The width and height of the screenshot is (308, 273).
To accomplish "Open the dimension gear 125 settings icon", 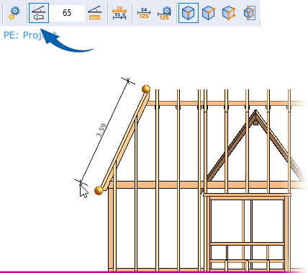I will (165, 13).
